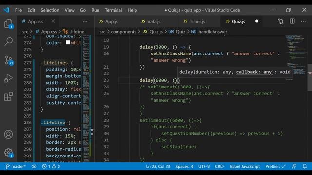Click Quiz.js breadcrumb segment

click(x=156, y=31)
